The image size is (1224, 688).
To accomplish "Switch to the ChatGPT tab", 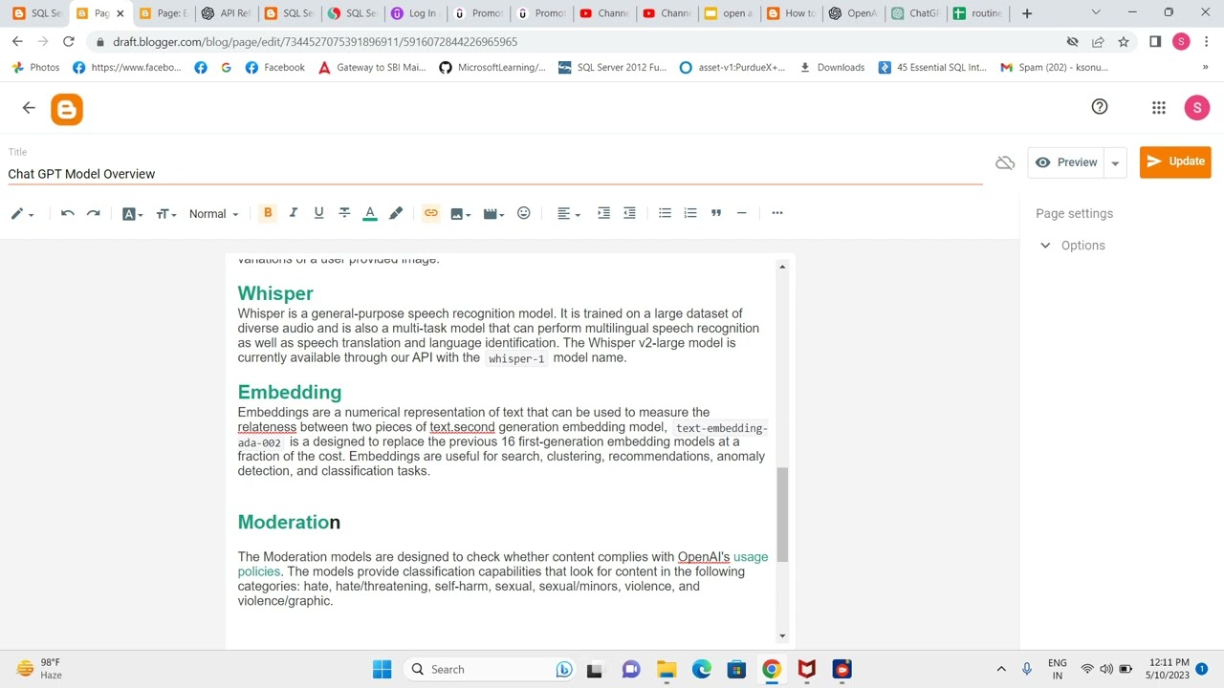I will click(916, 13).
